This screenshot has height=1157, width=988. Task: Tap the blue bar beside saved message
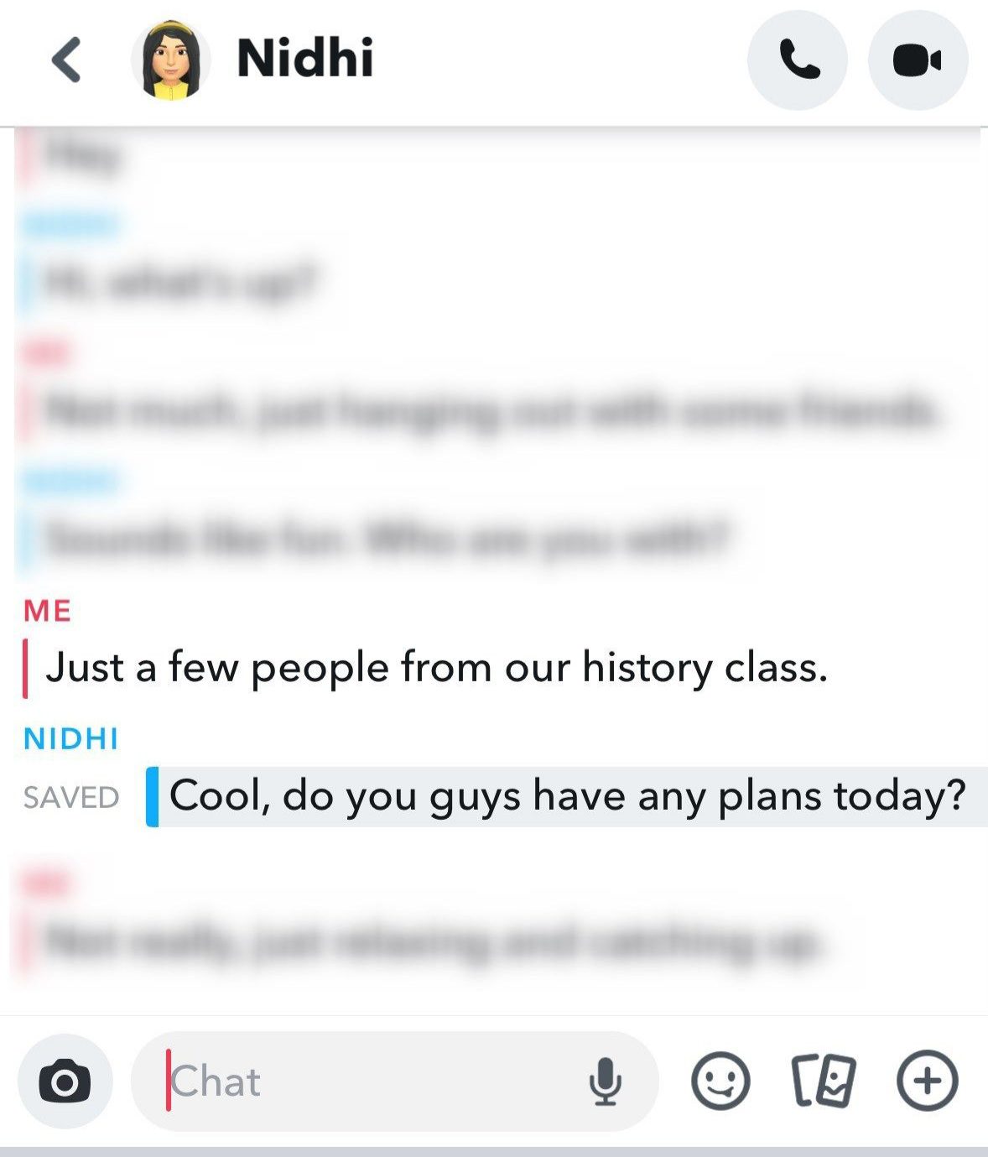point(152,796)
